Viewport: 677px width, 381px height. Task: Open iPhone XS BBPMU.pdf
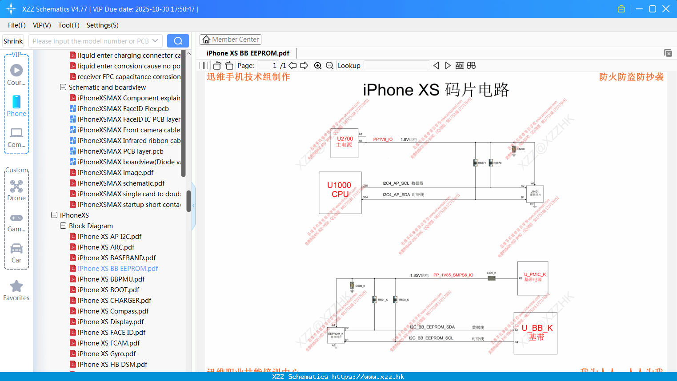(x=111, y=279)
